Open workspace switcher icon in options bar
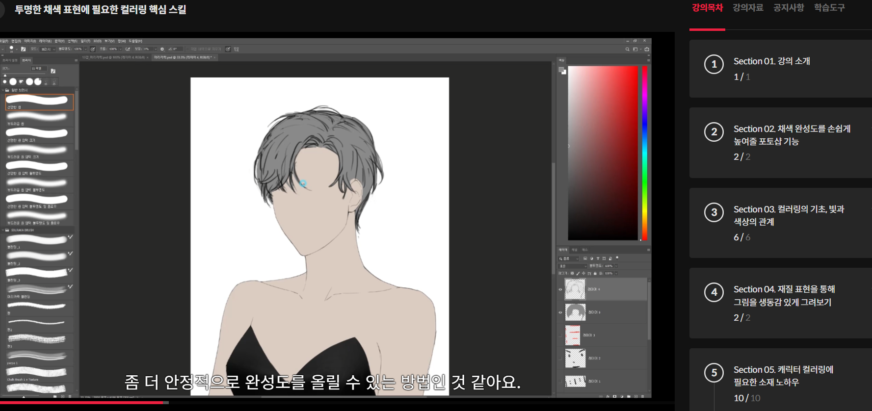872x411 pixels. 636,49
